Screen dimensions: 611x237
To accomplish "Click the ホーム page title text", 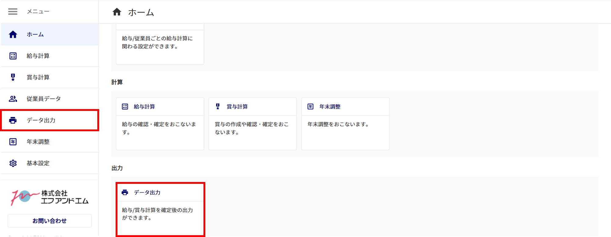I will coord(141,12).
